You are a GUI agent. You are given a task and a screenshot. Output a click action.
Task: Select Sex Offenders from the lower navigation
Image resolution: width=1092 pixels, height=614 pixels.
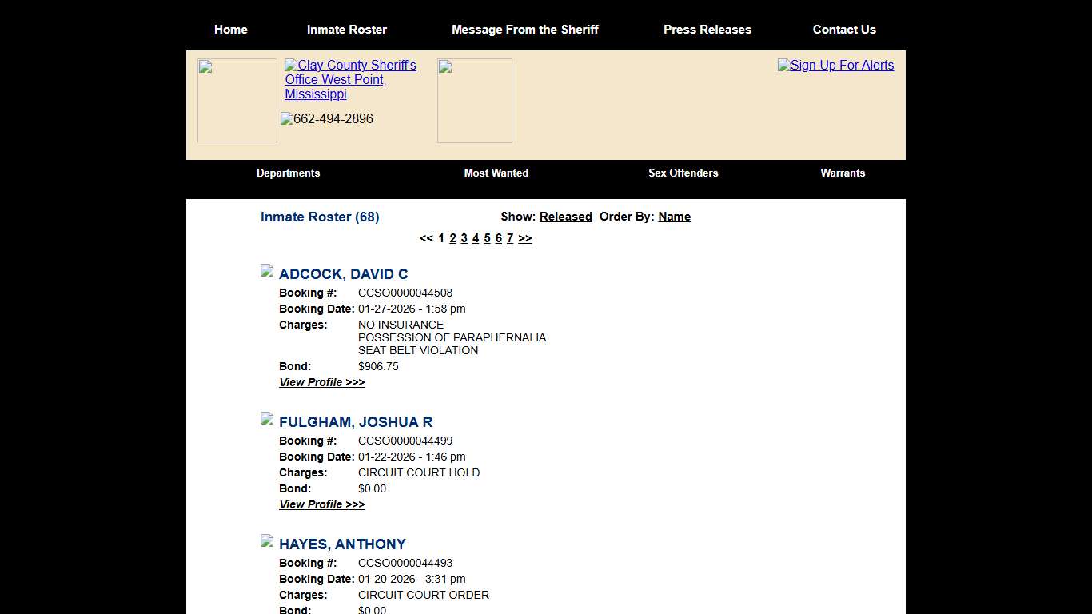683,173
